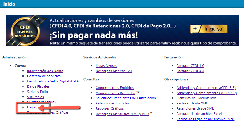This screenshot has height=128, width=244.
Task: Open Contrato de Servicios
Action: coord(44,76)
